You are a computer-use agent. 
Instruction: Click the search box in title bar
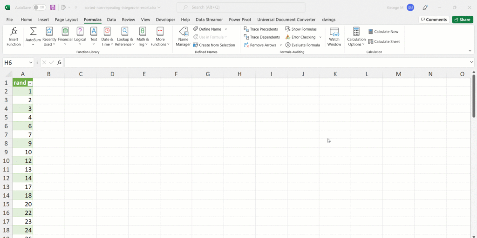(241, 7)
